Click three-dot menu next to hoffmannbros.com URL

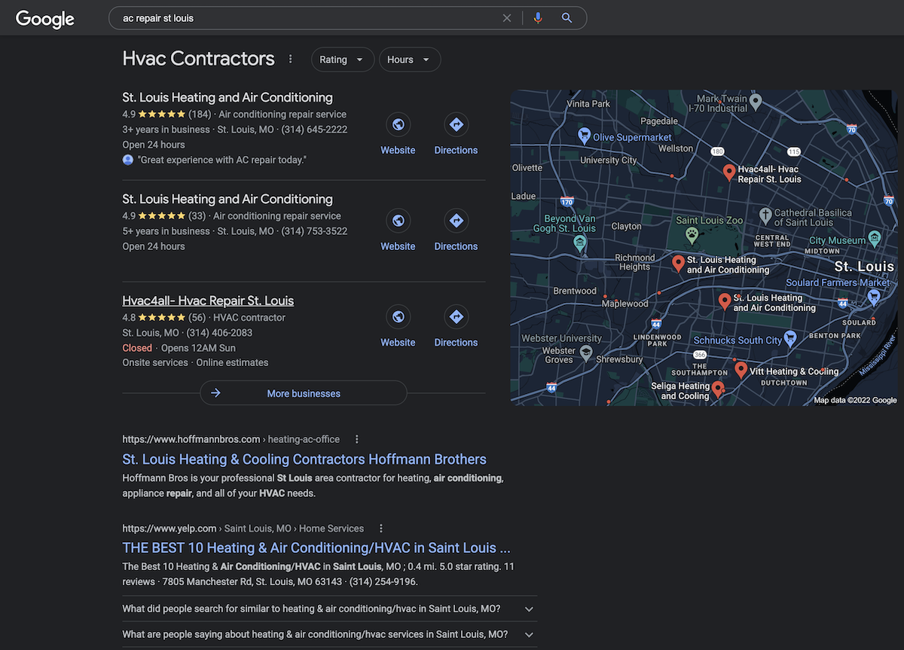pos(357,439)
